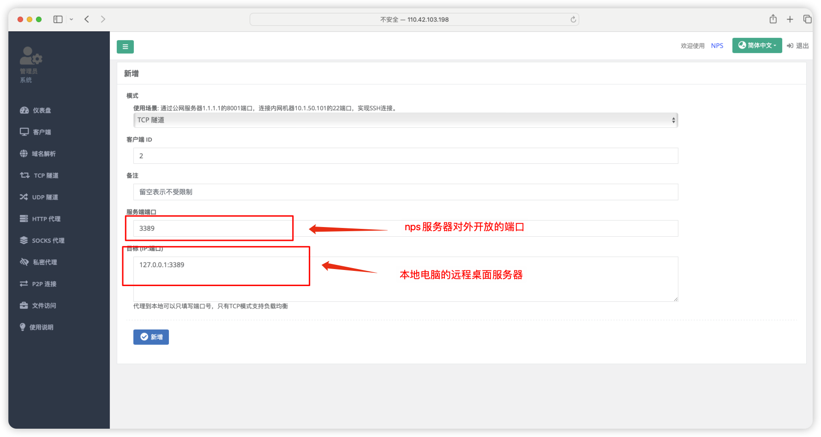Click the TCP 隧道 retweet icon
Image resolution: width=821 pixels, height=437 pixels.
[x=24, y=175]
